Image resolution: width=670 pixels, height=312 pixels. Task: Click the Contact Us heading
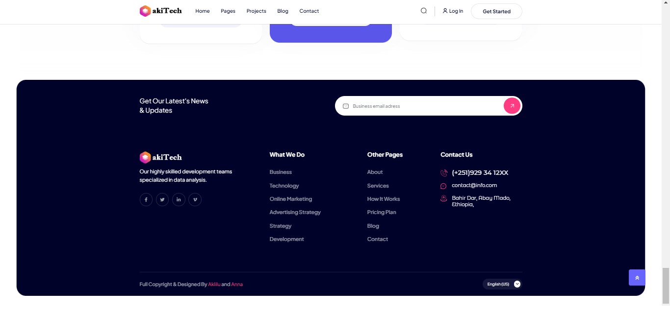[457, 154]
